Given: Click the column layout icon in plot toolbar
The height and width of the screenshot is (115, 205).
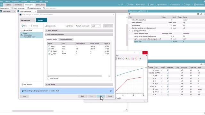Looking at the screenshot, I should pyautogui.click(x=119, y=59).
